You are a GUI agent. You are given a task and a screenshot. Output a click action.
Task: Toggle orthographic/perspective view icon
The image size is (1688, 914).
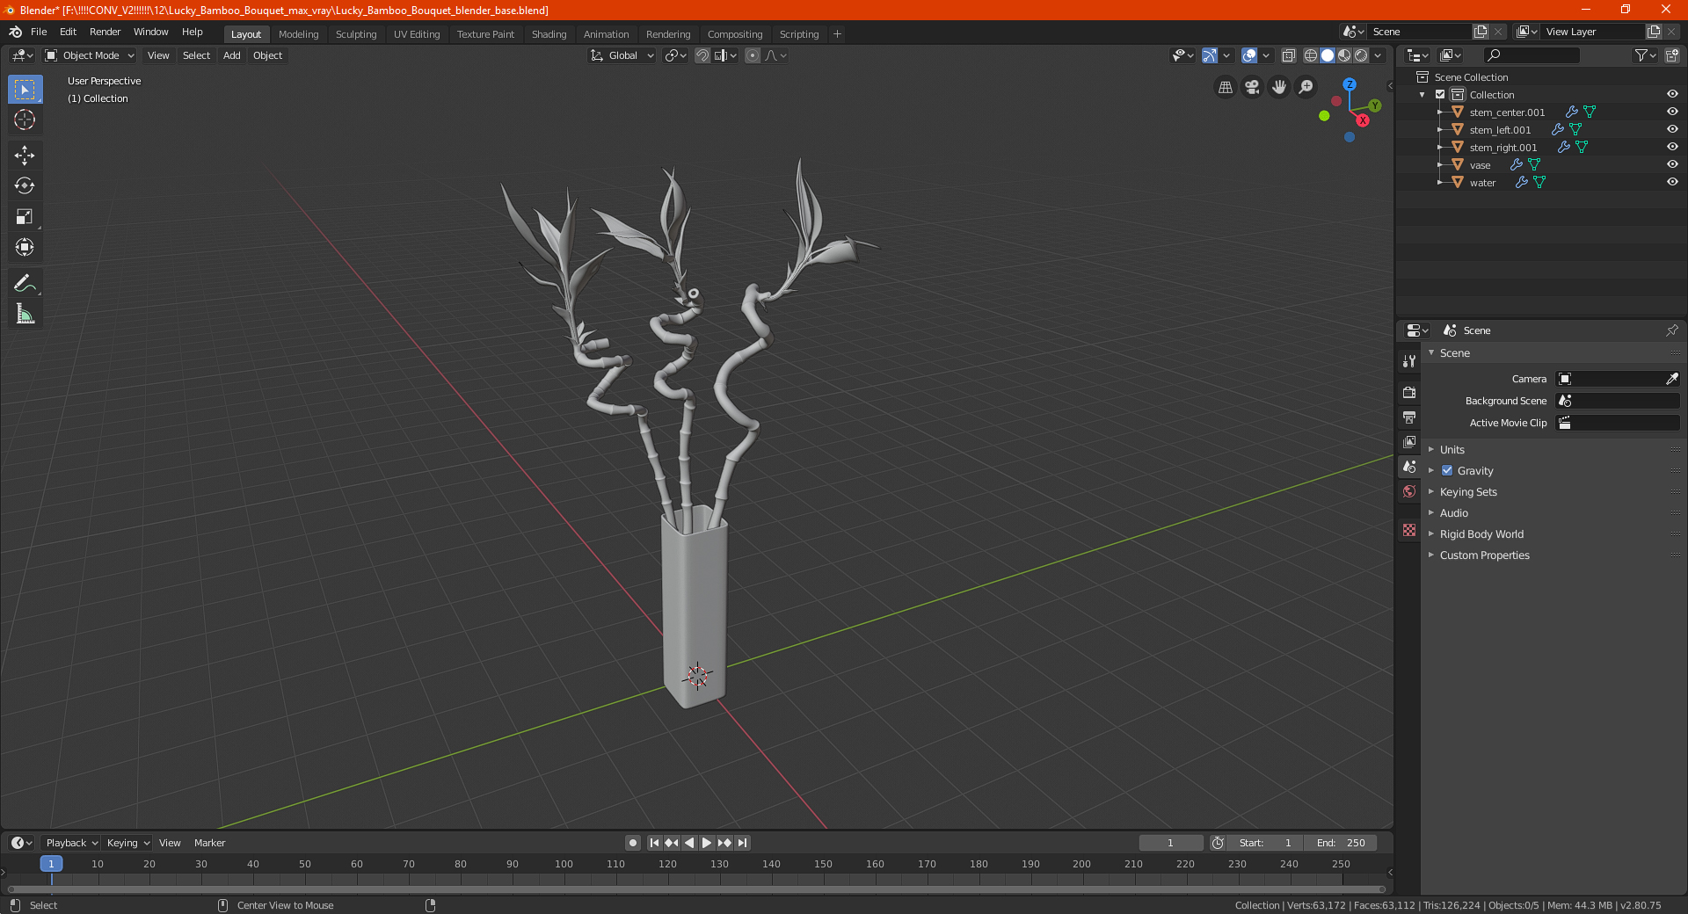click(x=1225, y=87)
